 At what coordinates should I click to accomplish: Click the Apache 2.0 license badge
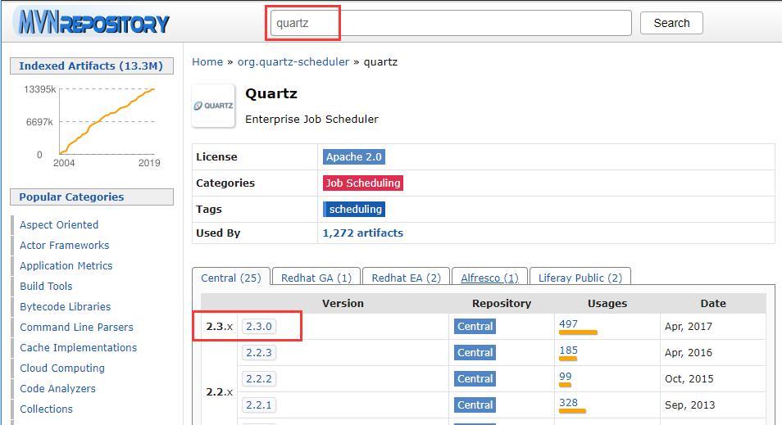pos(353,157)
